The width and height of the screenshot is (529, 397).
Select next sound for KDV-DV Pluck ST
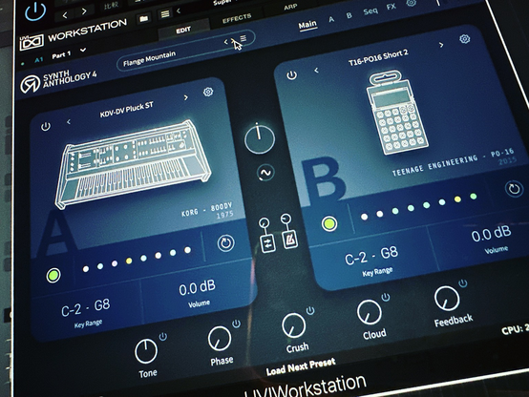185,97
